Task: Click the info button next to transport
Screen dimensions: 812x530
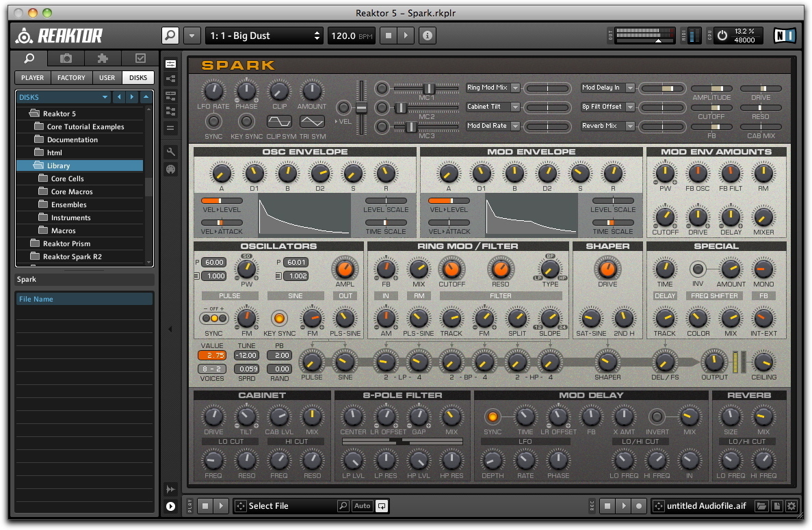Action: coord(428,36)
